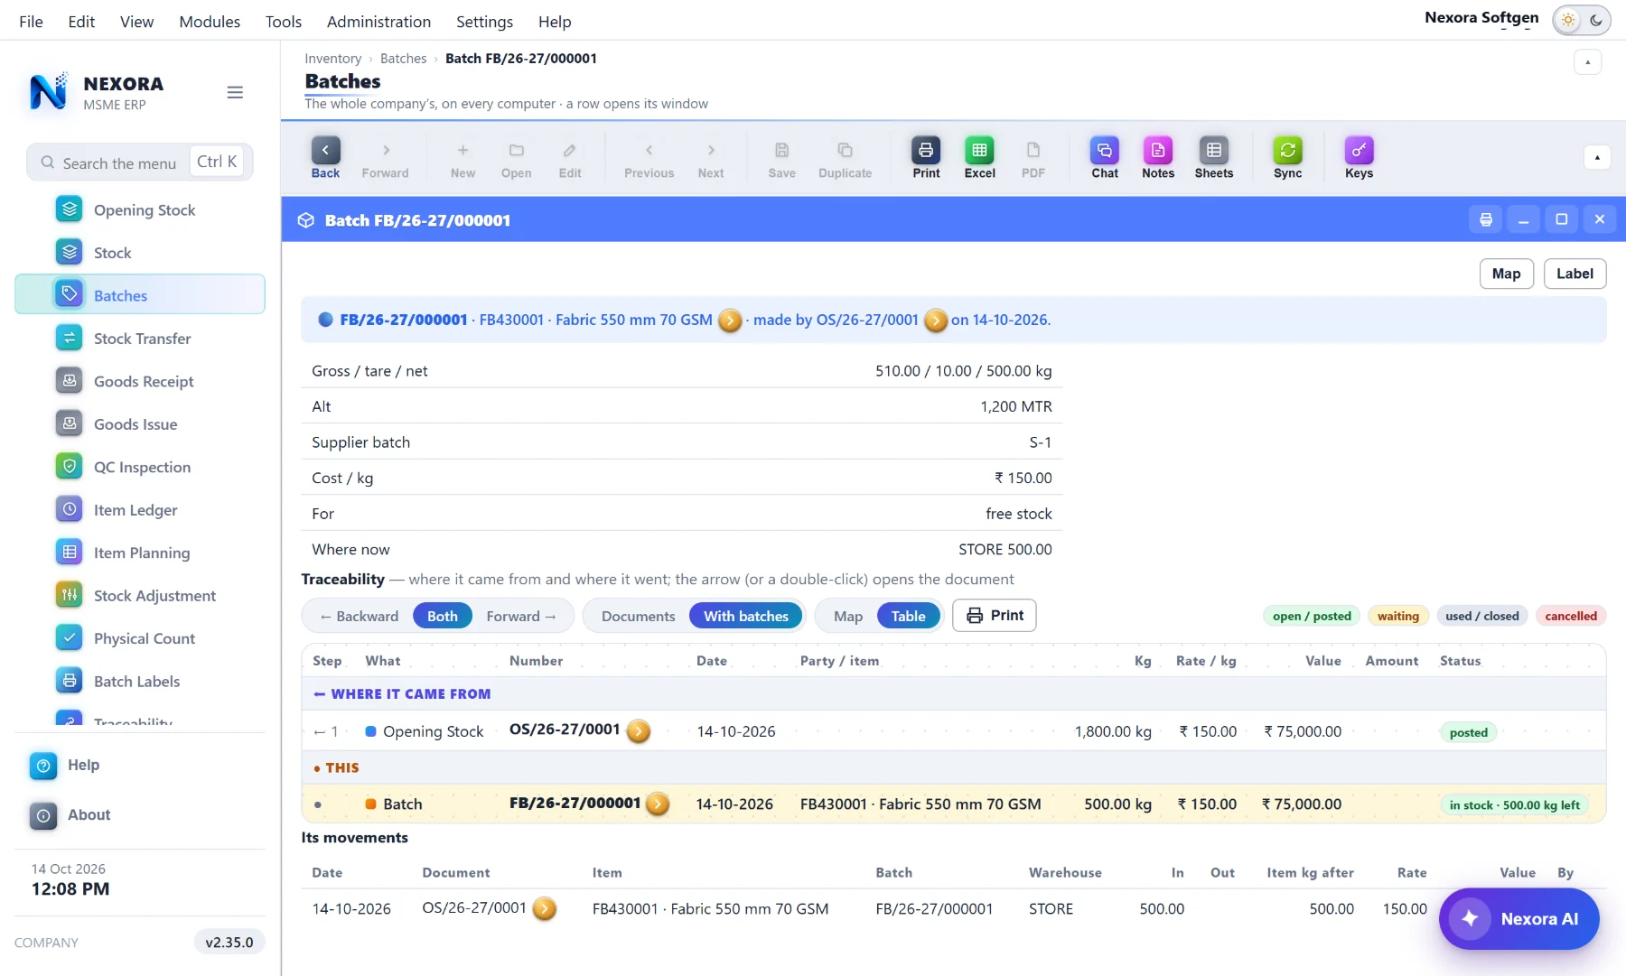This screenshot has height=976, width=1626.
Task: Launch the Nexora AI assistant button
Action: coord(1519,918)
